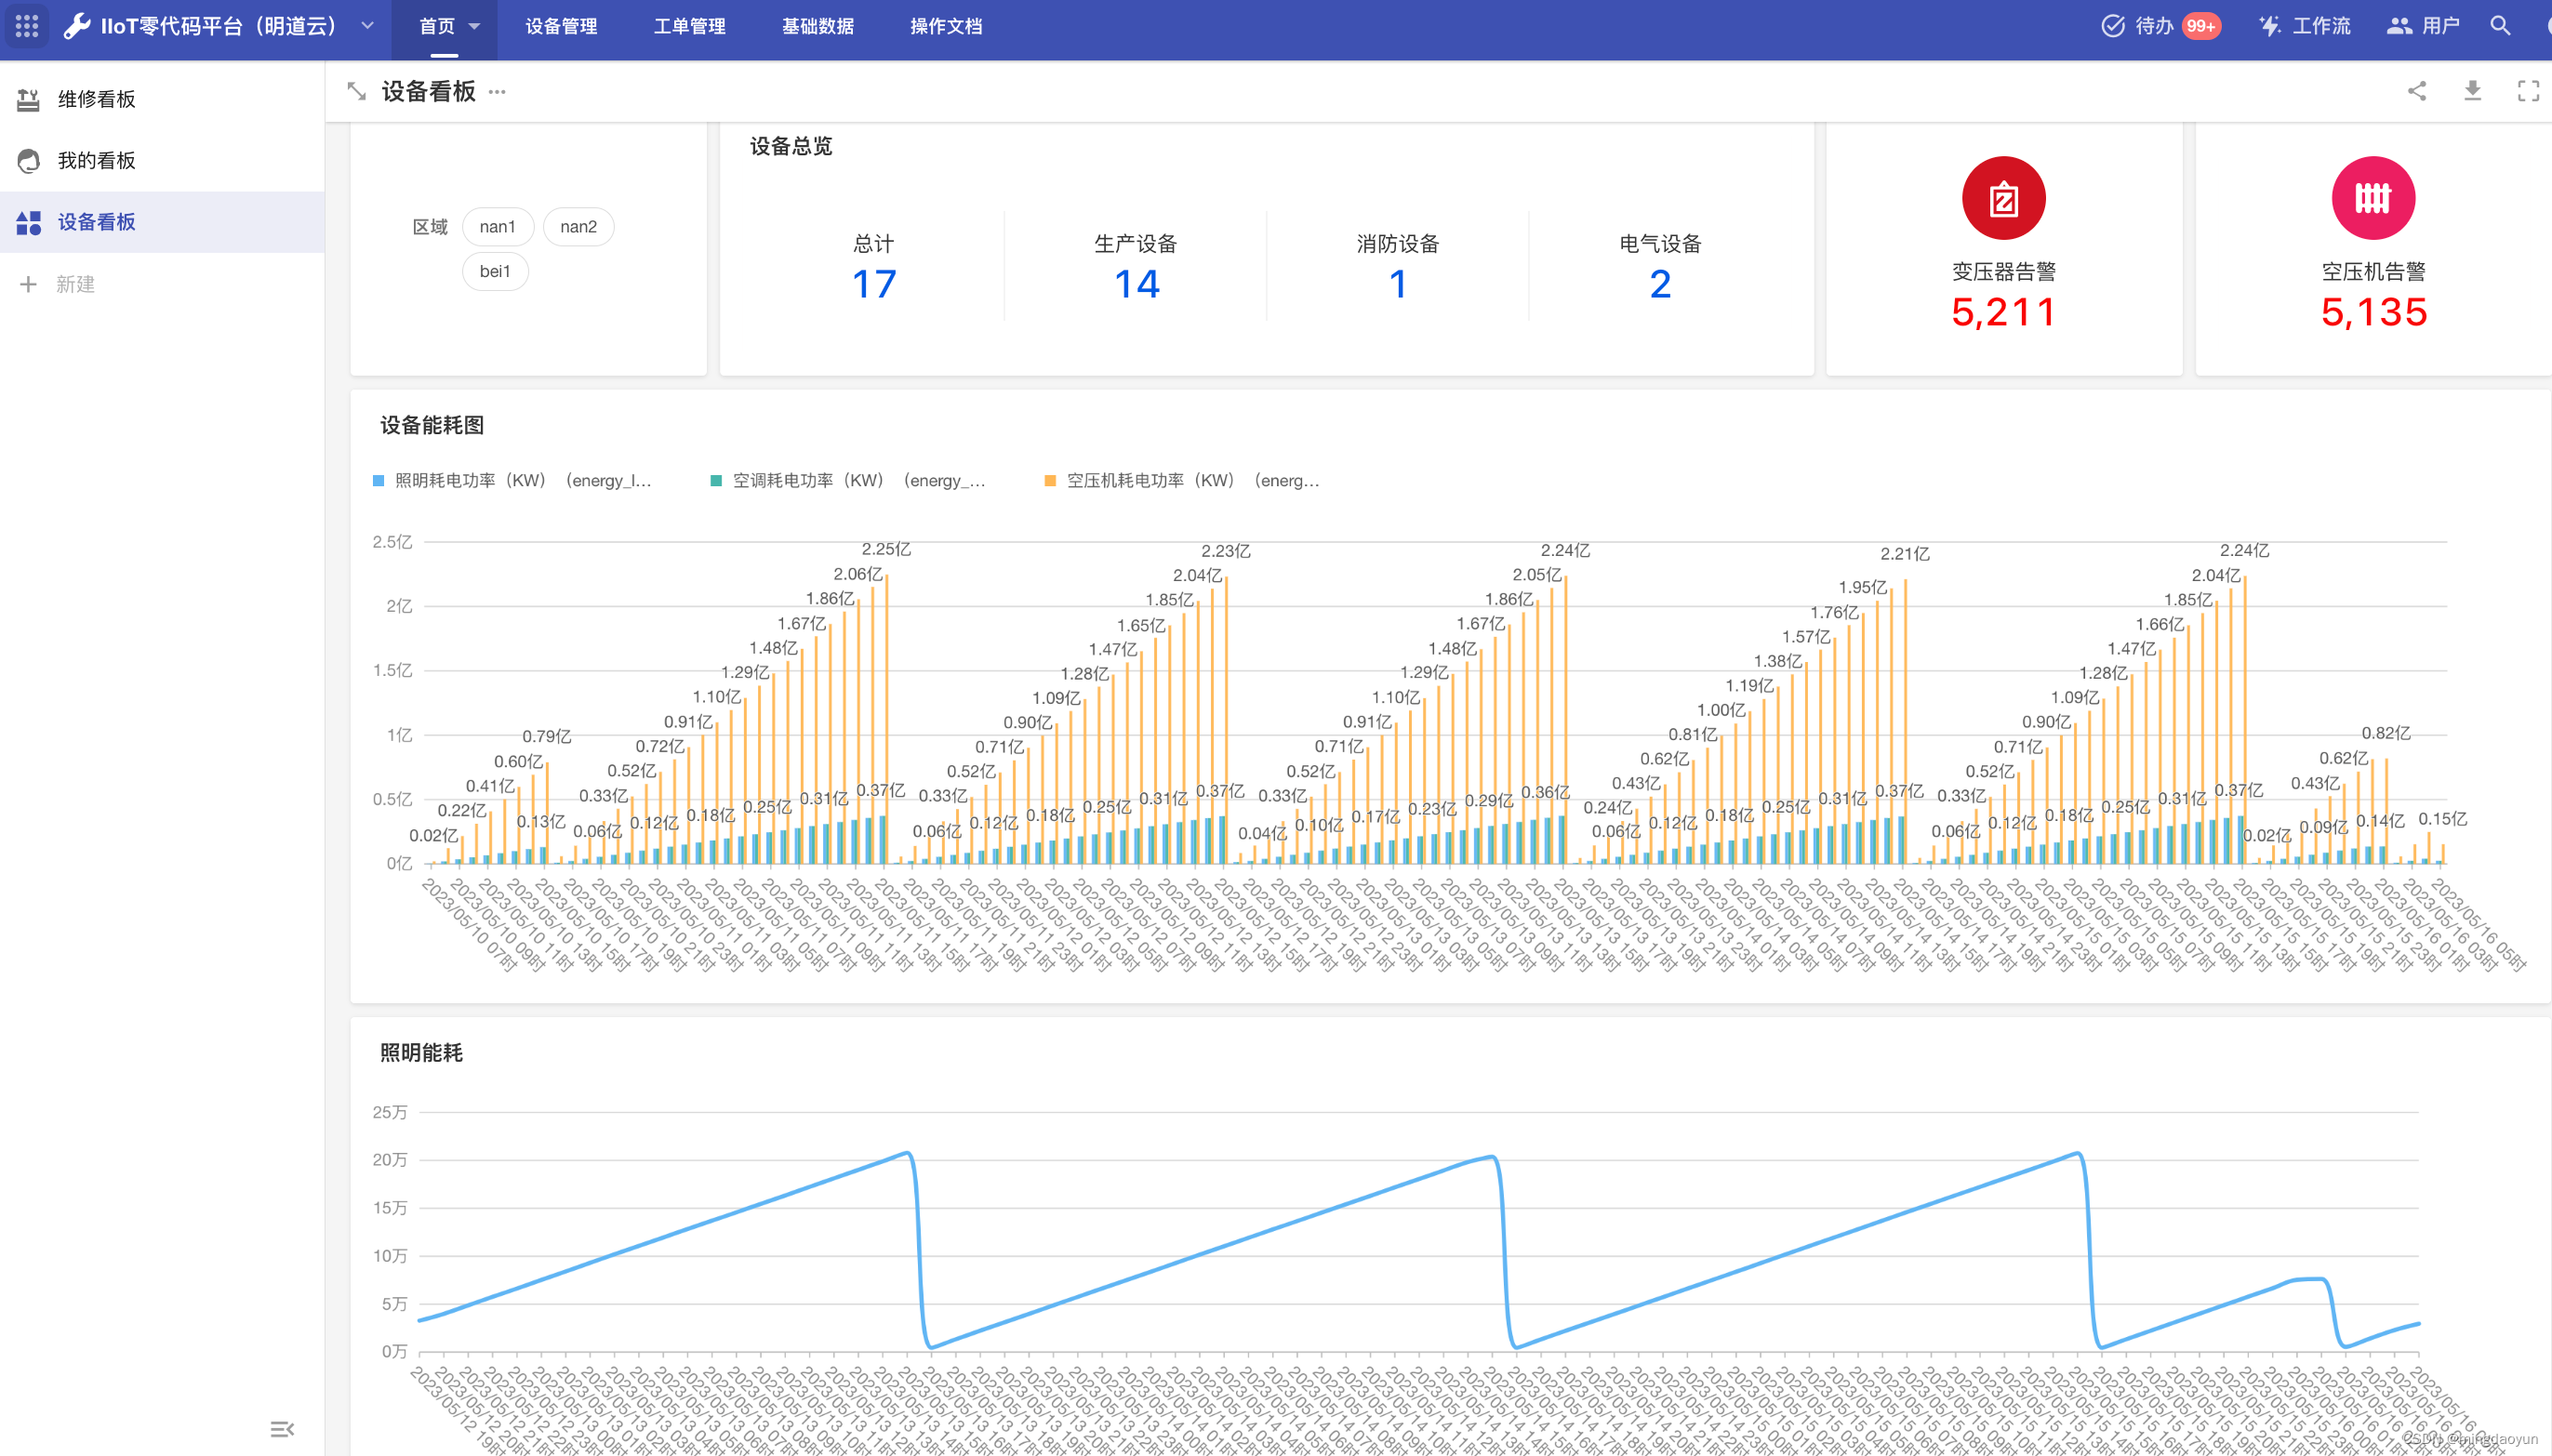This screenshot has height=1456, width=2552.
Task: Click the 空压机告警 value 5,135
Action: [2373, 312]
